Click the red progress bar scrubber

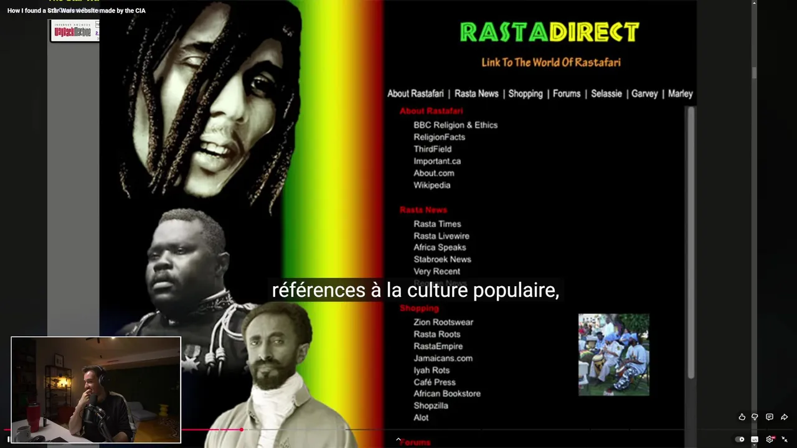point(242,429)
